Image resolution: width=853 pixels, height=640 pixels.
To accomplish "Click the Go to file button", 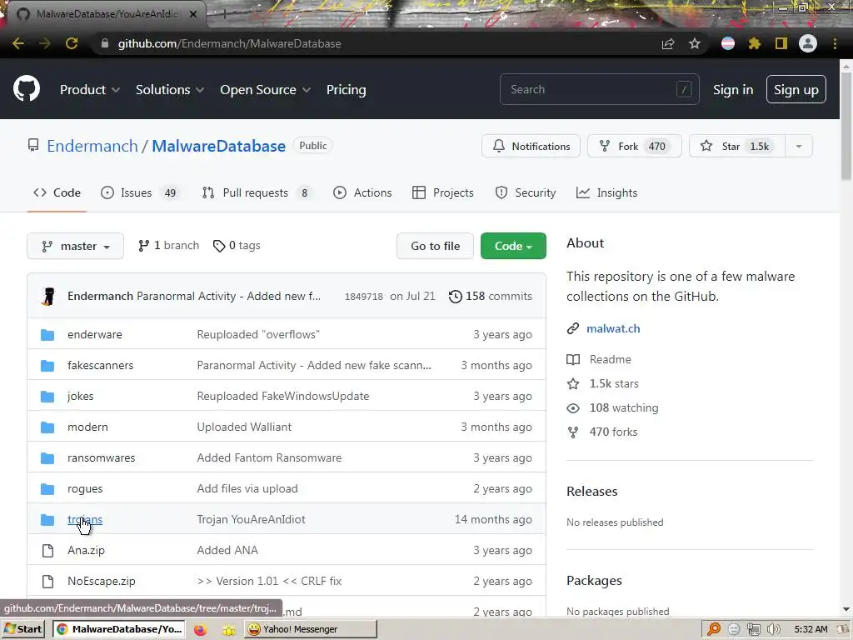I will pos(435,246).
